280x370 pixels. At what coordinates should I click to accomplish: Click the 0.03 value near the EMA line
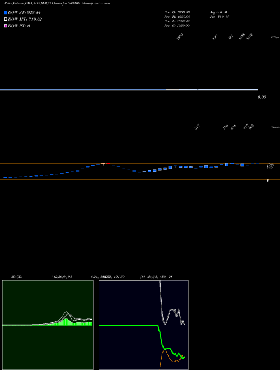click(x=262, y=97)
